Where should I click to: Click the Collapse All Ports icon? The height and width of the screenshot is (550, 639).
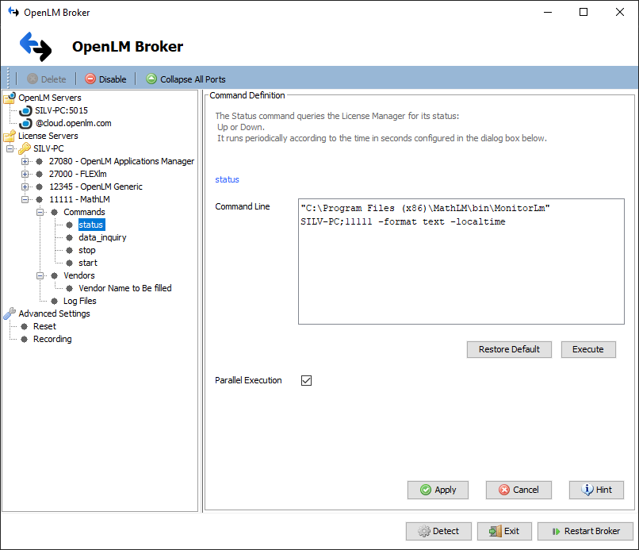click(x=151, y=79)
